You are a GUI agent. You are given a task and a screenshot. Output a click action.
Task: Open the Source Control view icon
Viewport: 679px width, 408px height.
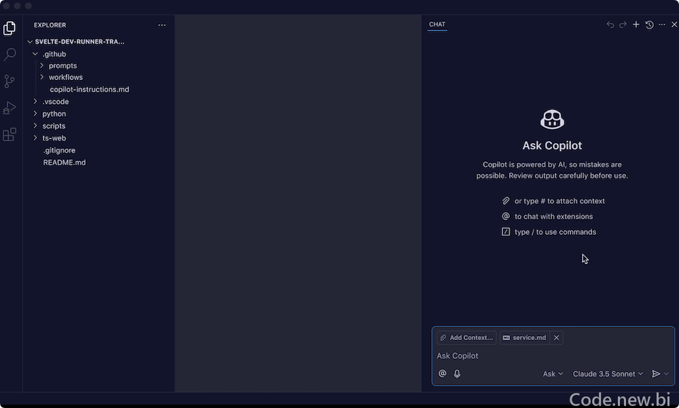pyautogui.click(x=10, y=81)
